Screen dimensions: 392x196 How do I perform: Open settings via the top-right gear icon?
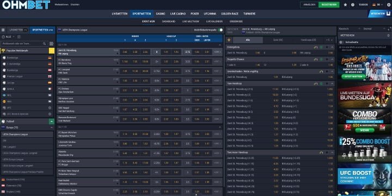(388, 4)
